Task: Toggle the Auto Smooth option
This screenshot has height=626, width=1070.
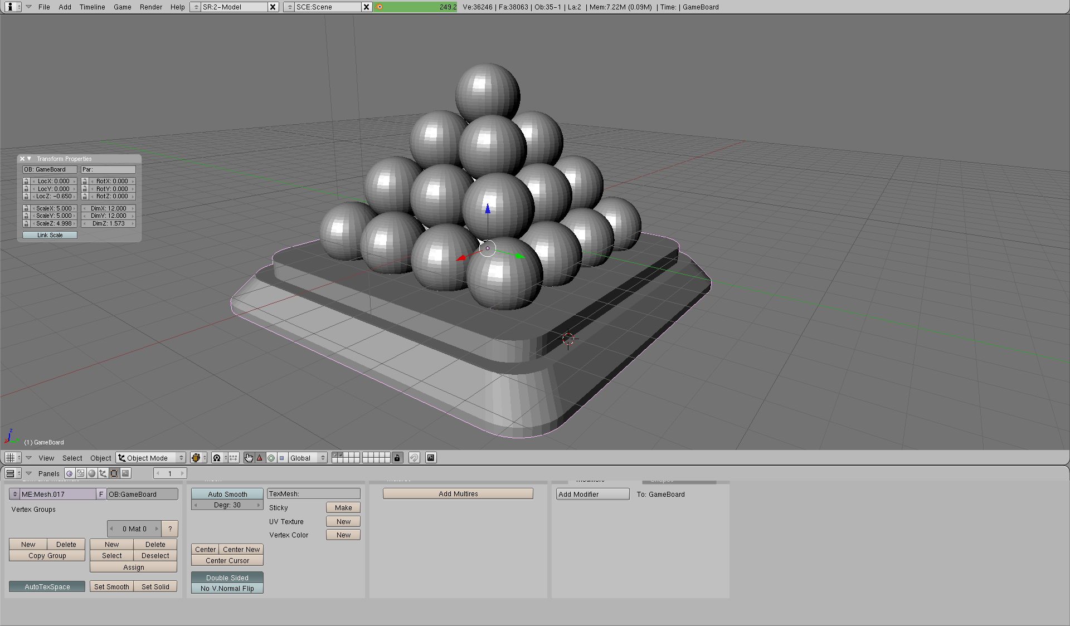Action: click(227, 494)
